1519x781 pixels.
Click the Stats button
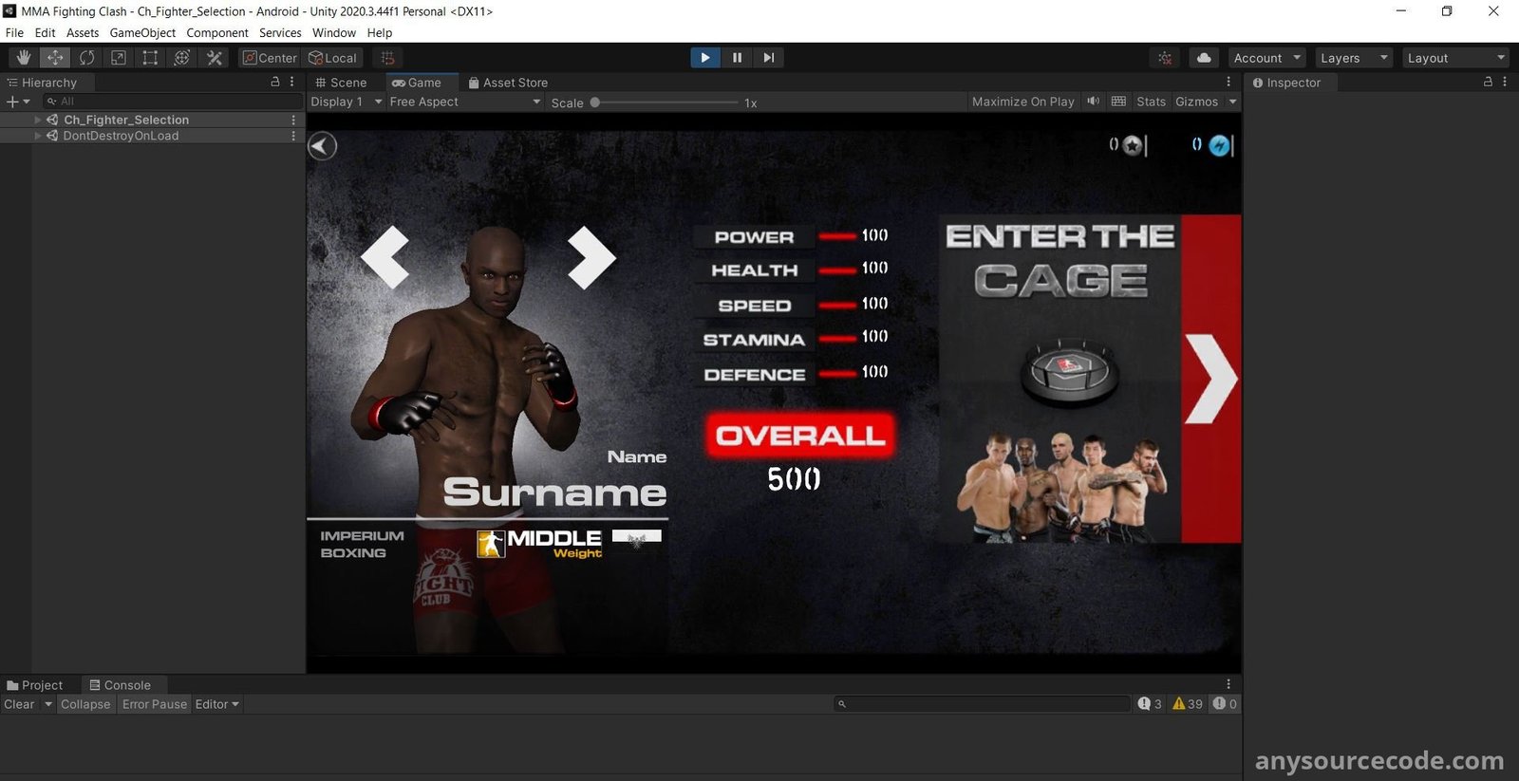tap(1151, 102)
